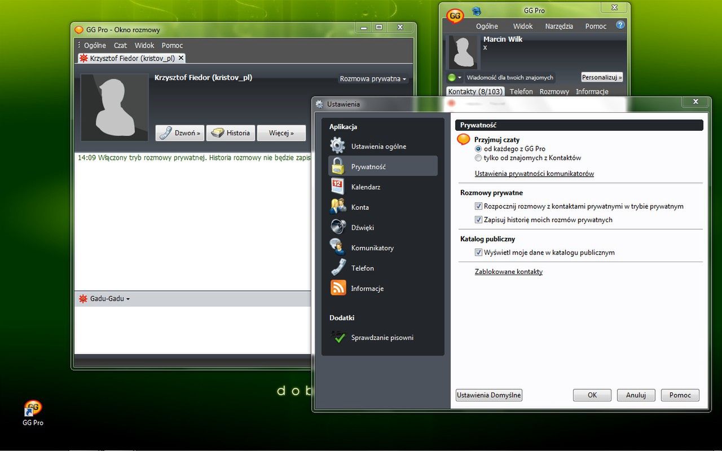Click the blue help icon in GG Pro
Image resolution: width=722 pixels, height=451 pixels.
(620, 25)
